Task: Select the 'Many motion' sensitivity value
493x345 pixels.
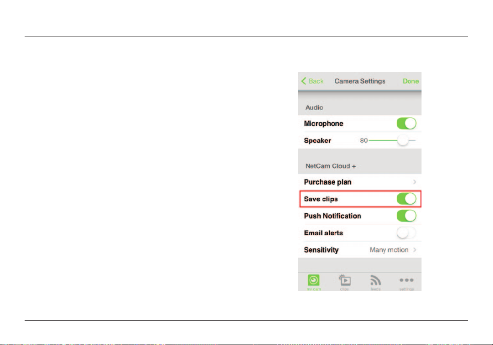Action: click(389, 250)
